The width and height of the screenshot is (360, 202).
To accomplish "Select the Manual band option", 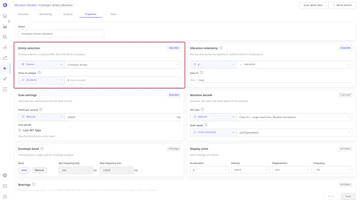I will (39, 170).
